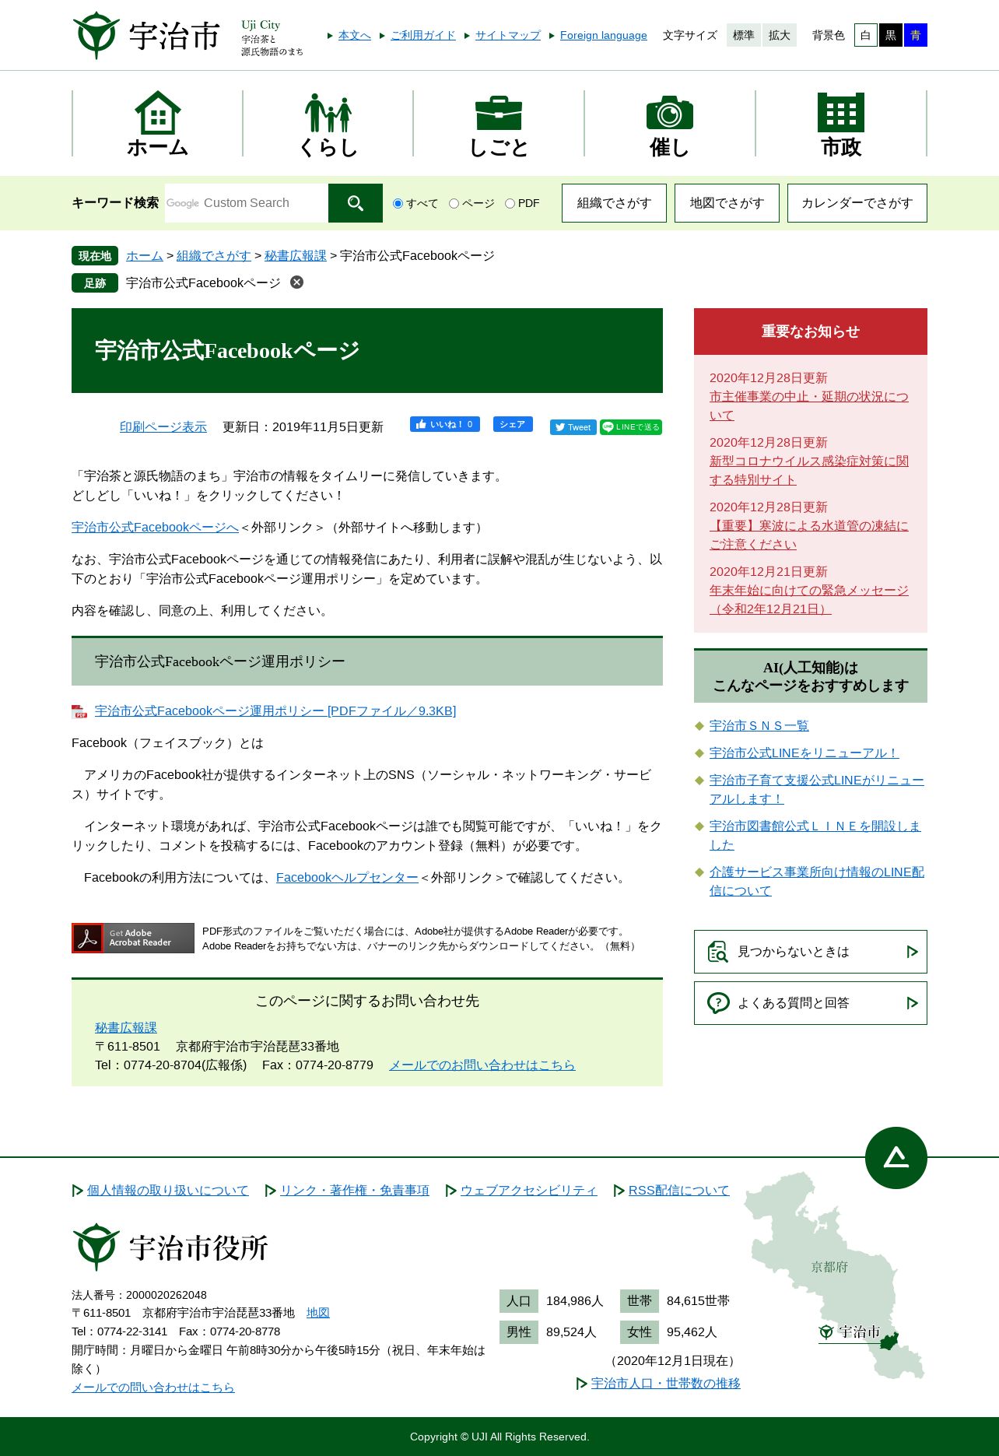Screen dimensions: 999x1456
Task: Click ホーム breadcrumb link
Action: click(145, 255)
